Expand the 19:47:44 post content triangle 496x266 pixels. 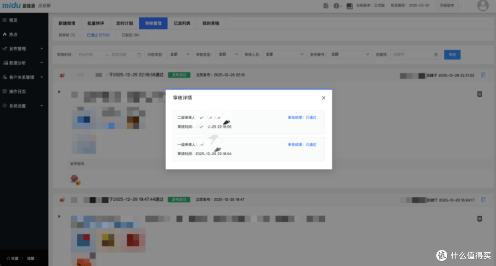[x=59, y=217]
